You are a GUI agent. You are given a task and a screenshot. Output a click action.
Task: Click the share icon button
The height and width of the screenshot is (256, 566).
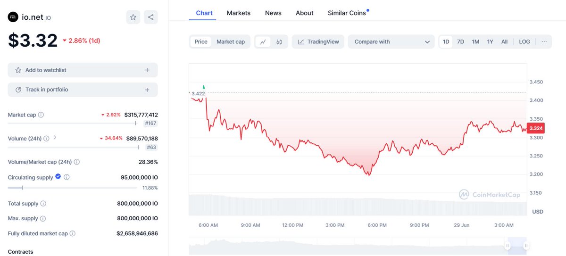tap(150, 17)
